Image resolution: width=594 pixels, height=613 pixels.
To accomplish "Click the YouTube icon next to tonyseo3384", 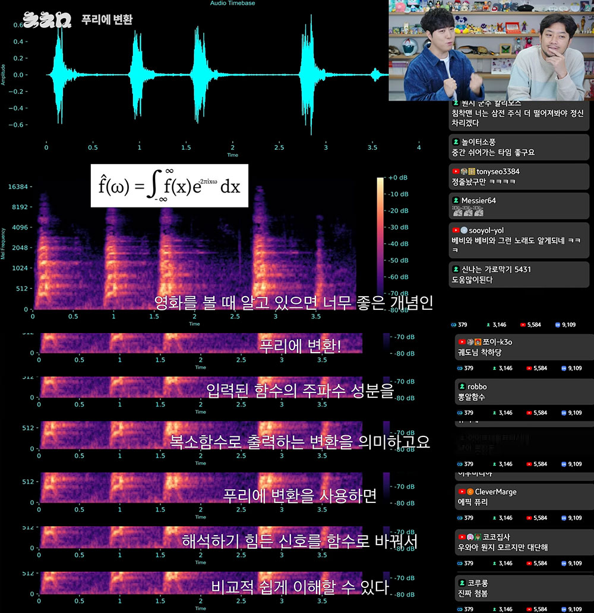I will [456, 172].
